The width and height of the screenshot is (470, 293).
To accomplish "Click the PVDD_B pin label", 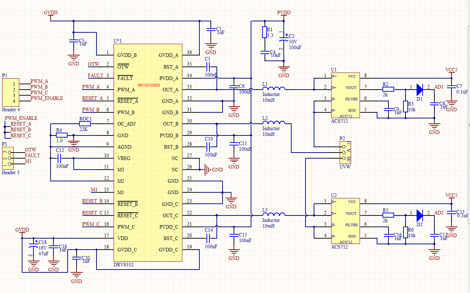I will tap(169, 135).
